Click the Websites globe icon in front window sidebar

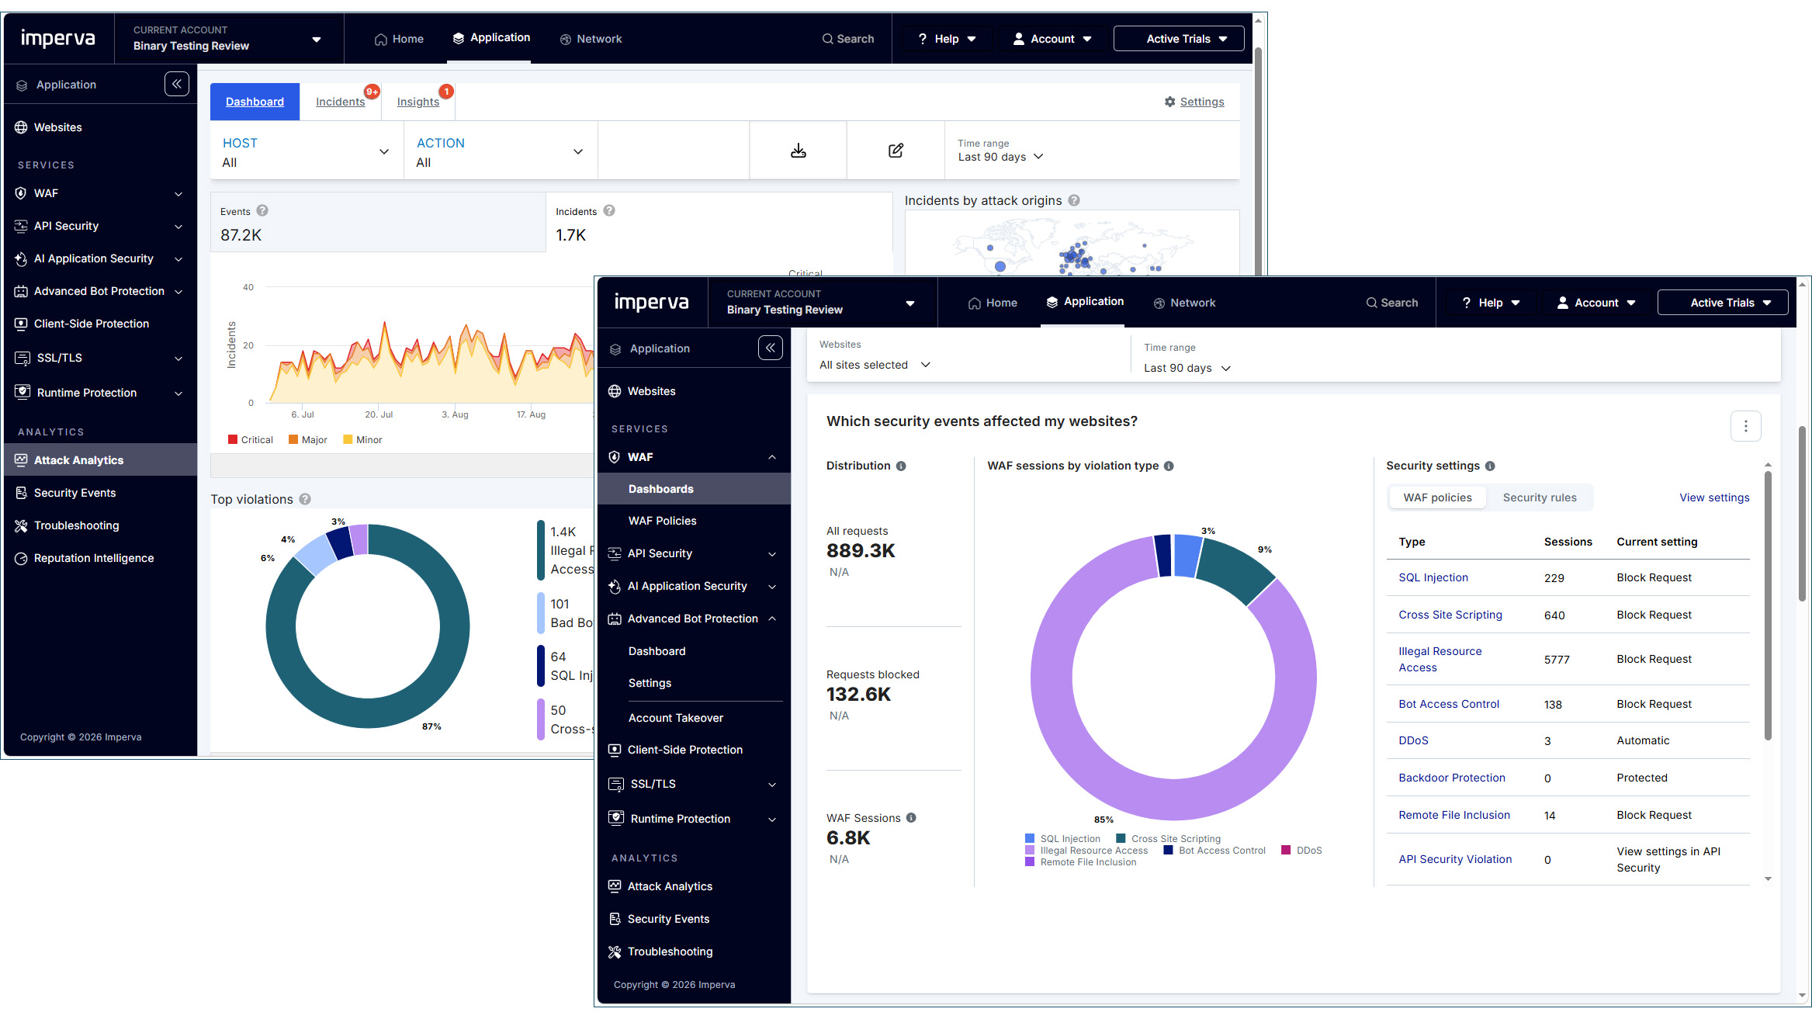tap(615, 391)
